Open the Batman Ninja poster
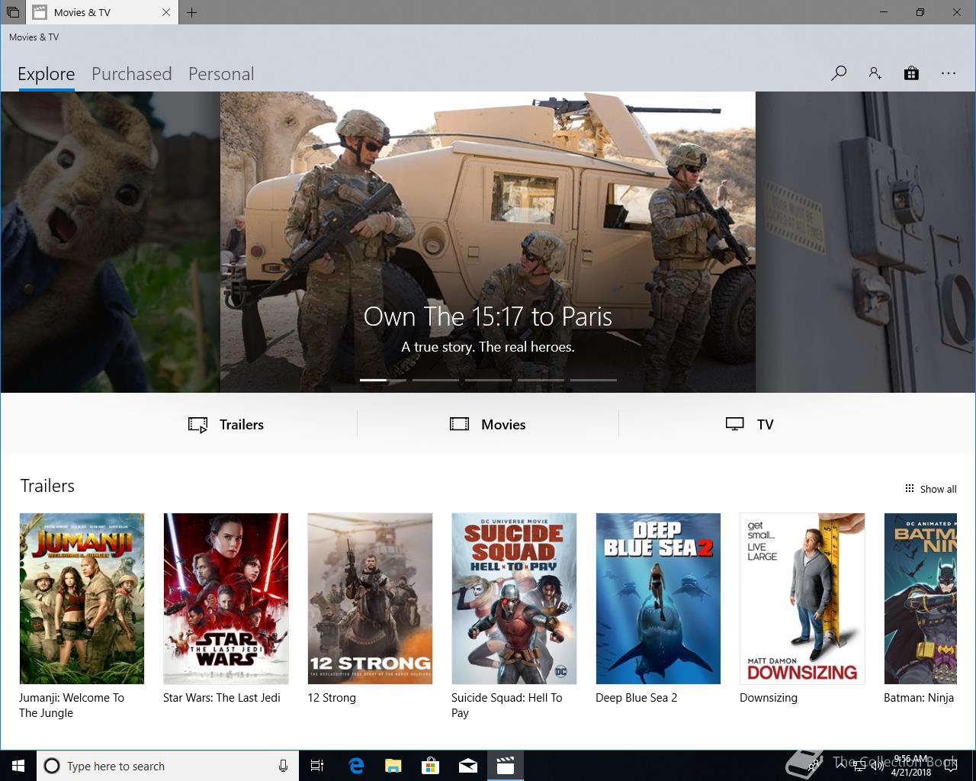This screenshot has height=781, width=976. point(920,599)
